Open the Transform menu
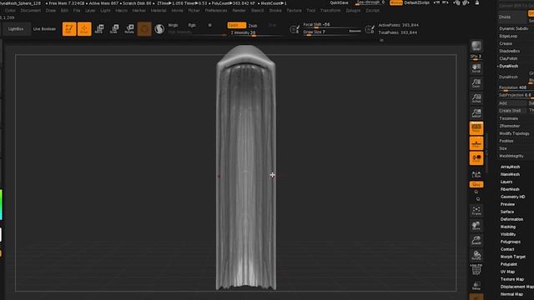This screenshot has width=534, height=300. pos(330,11)
